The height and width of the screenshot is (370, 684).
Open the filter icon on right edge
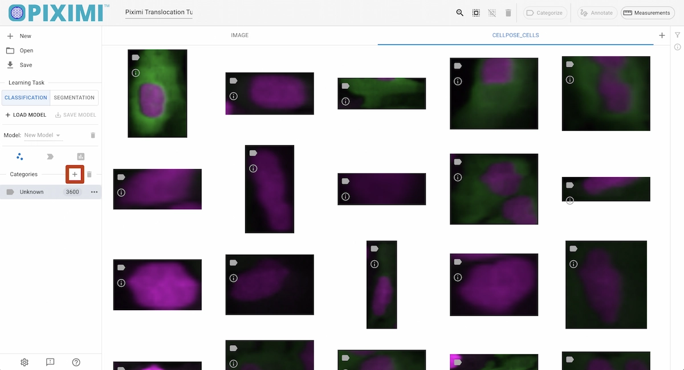coord(678,35)
